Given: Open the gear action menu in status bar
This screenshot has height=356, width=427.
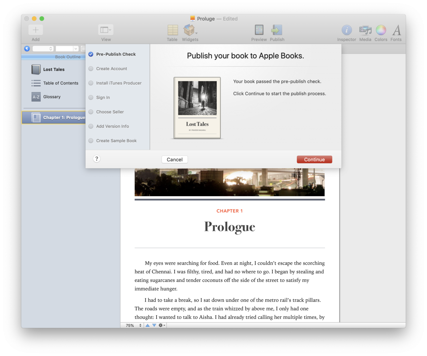Looking at the screenshot, I should tap(162, 325).
